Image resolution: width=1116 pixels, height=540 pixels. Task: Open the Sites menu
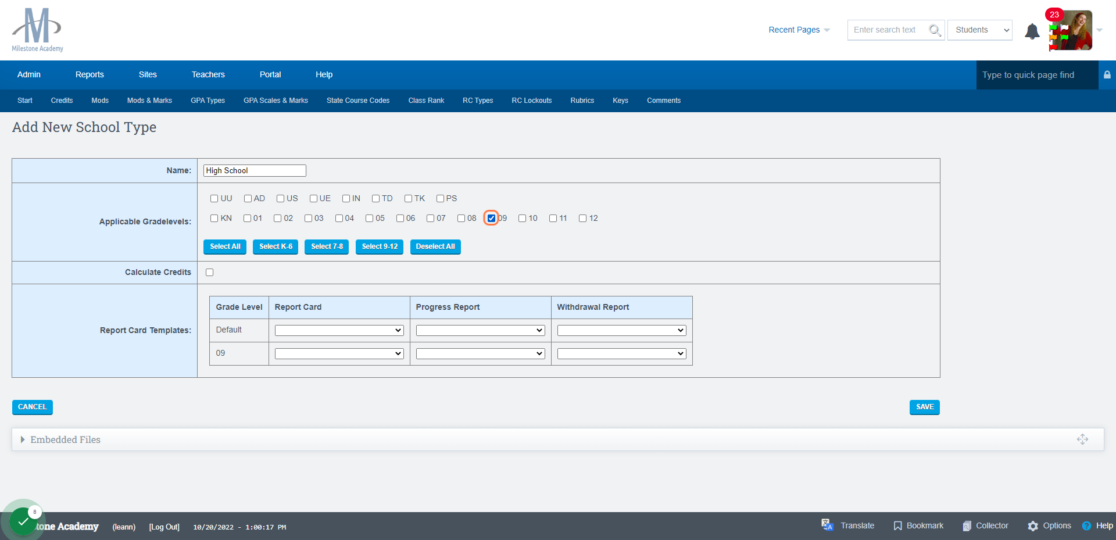tap(148, 74)
